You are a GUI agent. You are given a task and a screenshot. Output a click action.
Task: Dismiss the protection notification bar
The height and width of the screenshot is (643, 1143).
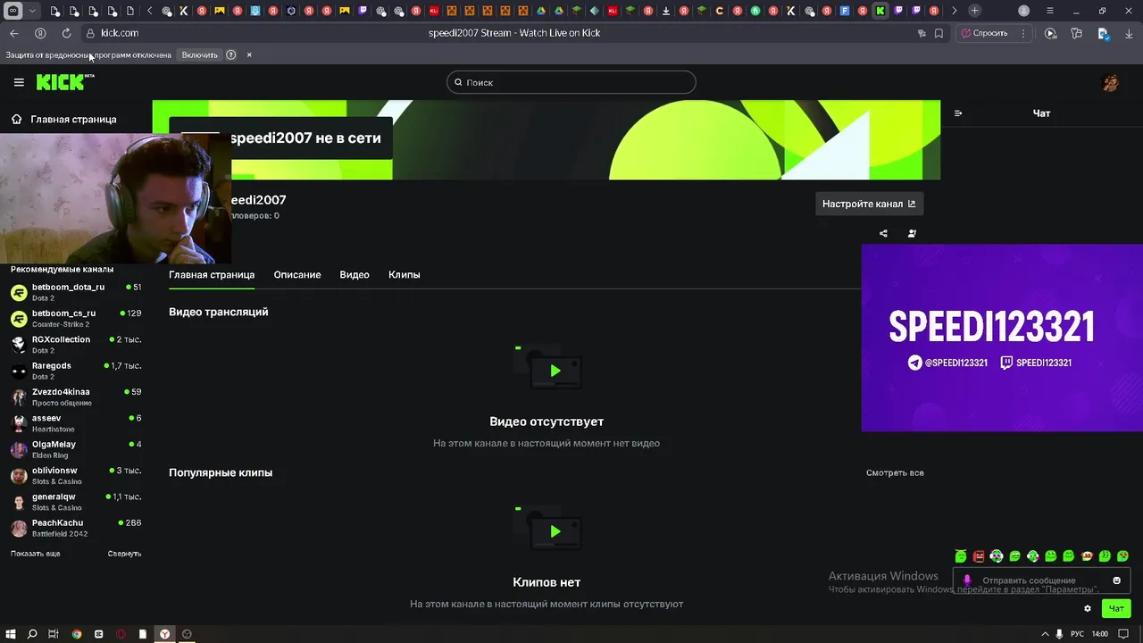[249, 54]
